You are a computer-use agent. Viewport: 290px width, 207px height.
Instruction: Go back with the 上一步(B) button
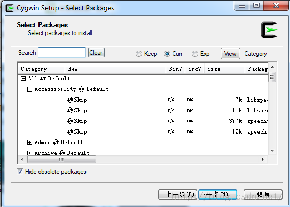coord(177,194)
